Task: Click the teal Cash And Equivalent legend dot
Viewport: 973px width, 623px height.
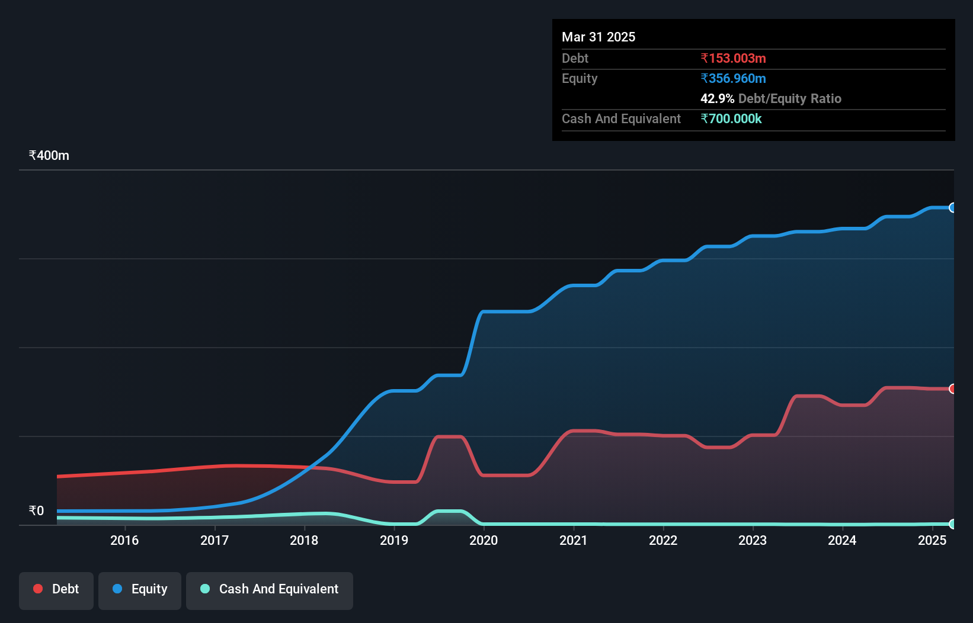Action: [205, 589]
